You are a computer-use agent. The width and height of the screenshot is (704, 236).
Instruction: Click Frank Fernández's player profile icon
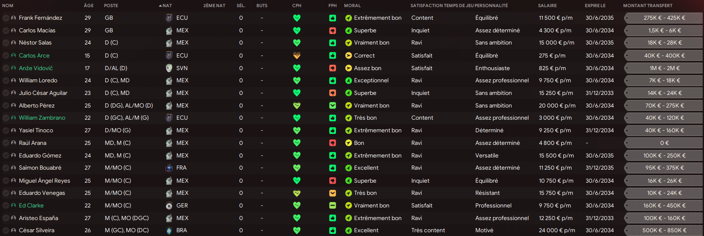(x=13, y=18)
